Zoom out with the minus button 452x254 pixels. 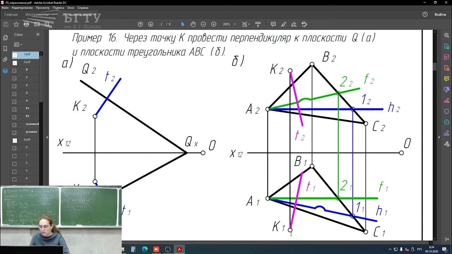[203, 24]
